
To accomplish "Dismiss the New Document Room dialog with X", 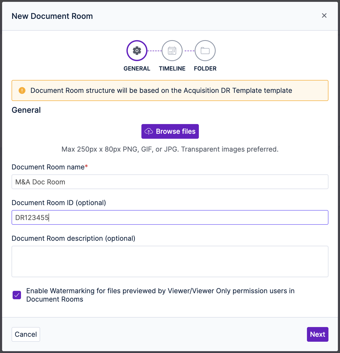I will click(x=324, y=15).
